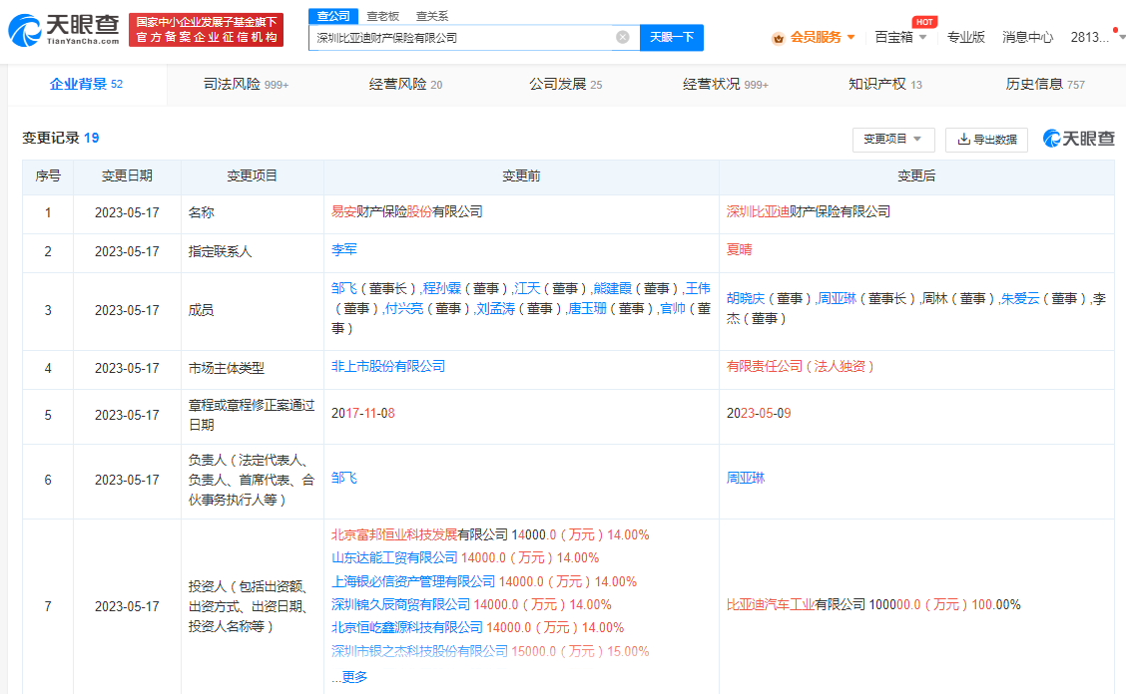This screenshot has width=1126, height=694.
Task: Open the 公司发展 tab
Action: tap(565, 84)
